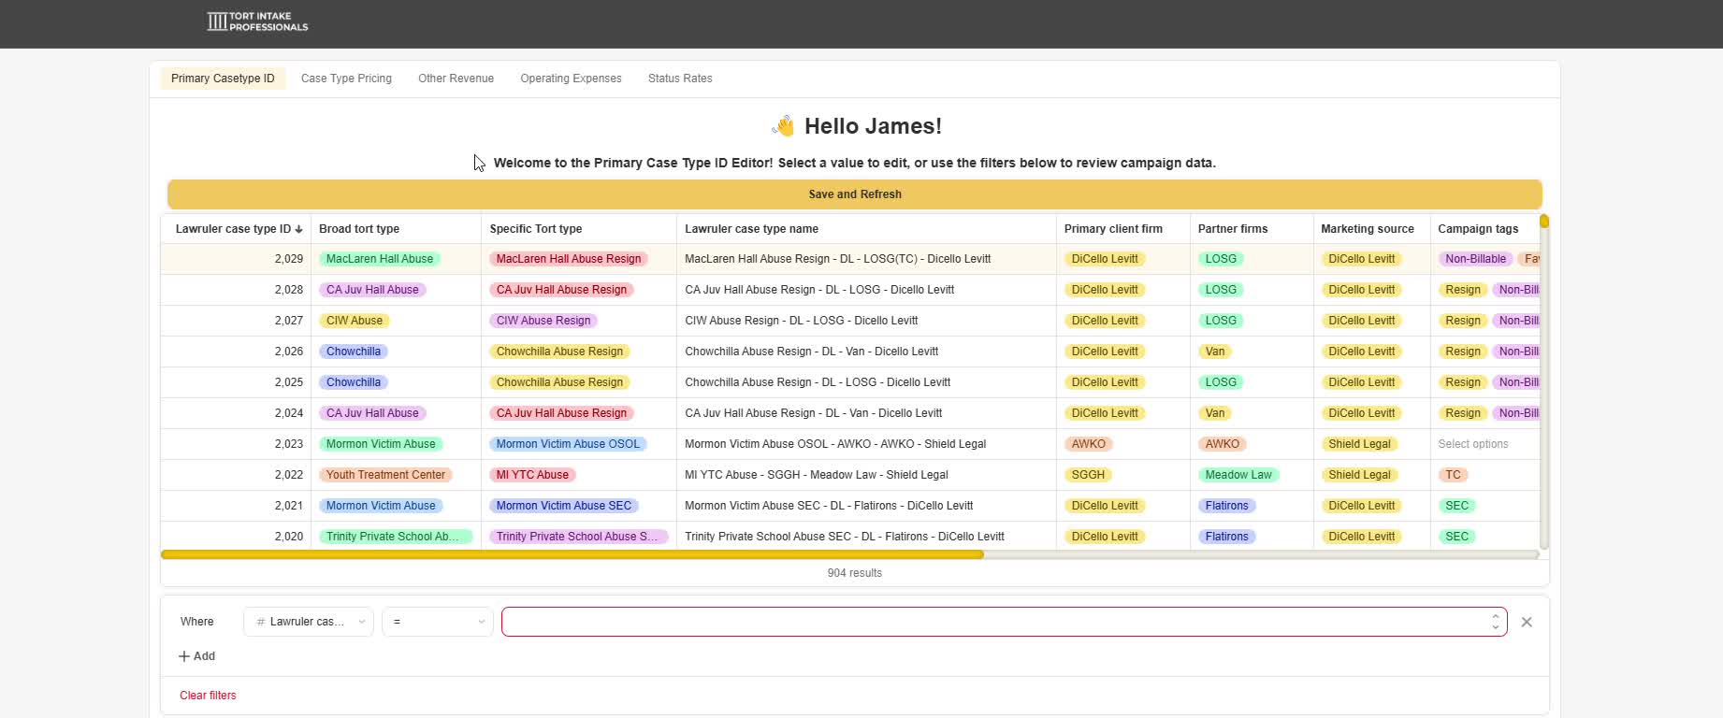Sort by Lawruler case type ID arrow
The image size is (1723, 718).
[299, 229]
